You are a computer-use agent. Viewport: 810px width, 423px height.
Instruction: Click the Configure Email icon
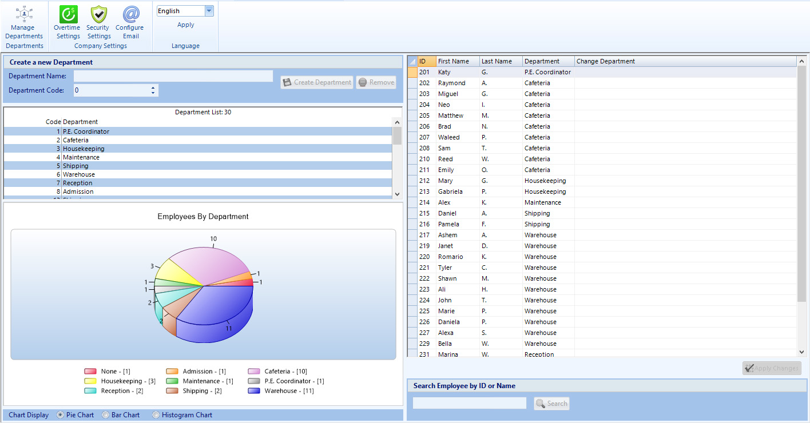pyautogui.click(x=130, y=14)
